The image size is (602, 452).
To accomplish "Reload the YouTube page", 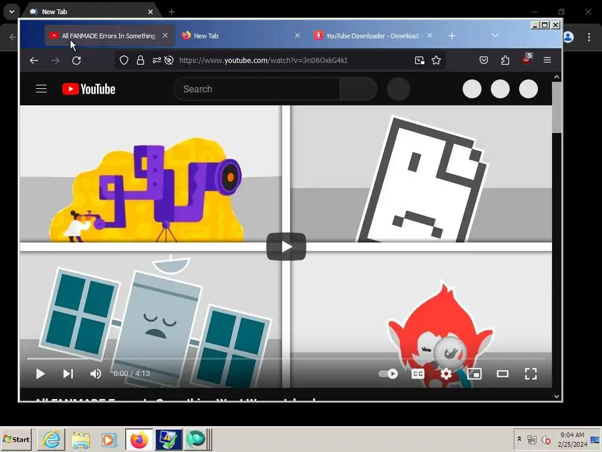I will coord(76,61).
